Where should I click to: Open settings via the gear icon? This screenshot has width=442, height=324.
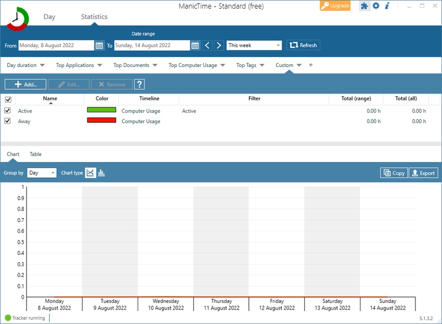(376, 6)
